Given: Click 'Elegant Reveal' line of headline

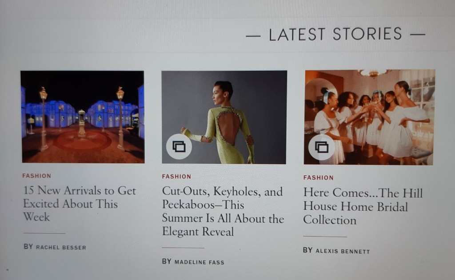Looking at the screenshot, I should click(x=198, y=232).
